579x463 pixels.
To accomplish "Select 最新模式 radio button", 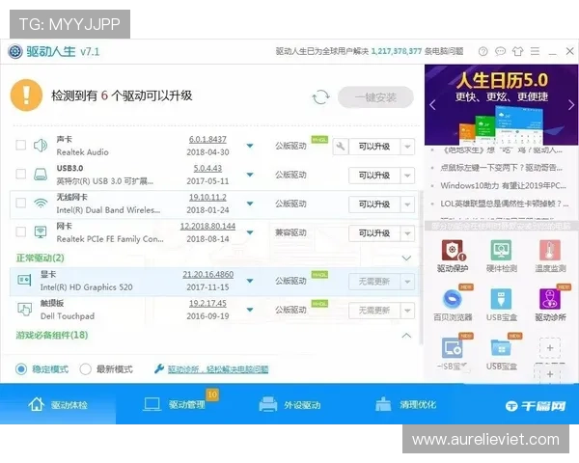I will [x=85, y=368].
